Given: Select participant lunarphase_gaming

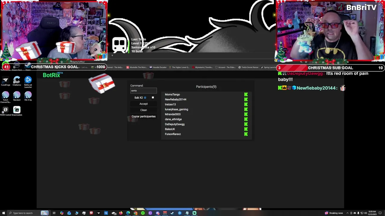Looking at the screenshot, I should click(177, 109).
